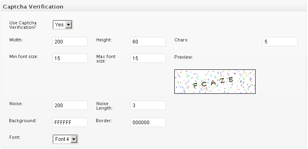
Task: Click the Captcha Verification panel header
Action: coord(154,6)
